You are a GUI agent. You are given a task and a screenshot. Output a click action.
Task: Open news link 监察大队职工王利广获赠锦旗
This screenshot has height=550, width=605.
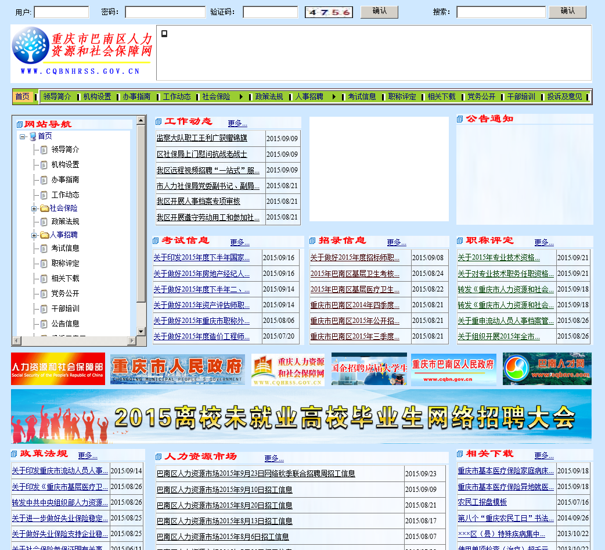pos(202,138)
